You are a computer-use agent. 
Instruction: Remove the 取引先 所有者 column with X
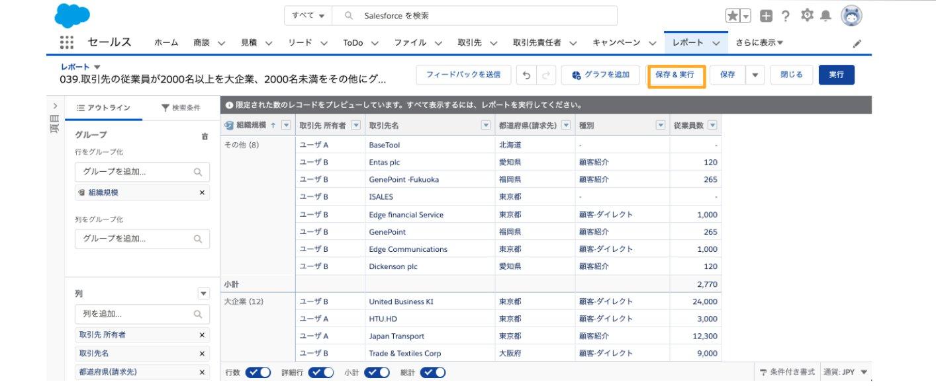click(202, 335)
